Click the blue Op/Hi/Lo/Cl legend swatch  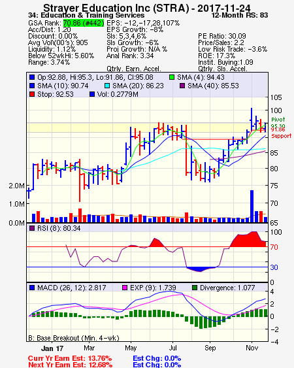[32, 77]
